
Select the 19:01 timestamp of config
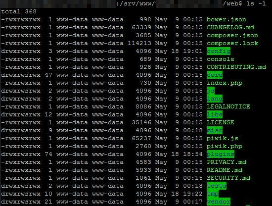[193, 51]
